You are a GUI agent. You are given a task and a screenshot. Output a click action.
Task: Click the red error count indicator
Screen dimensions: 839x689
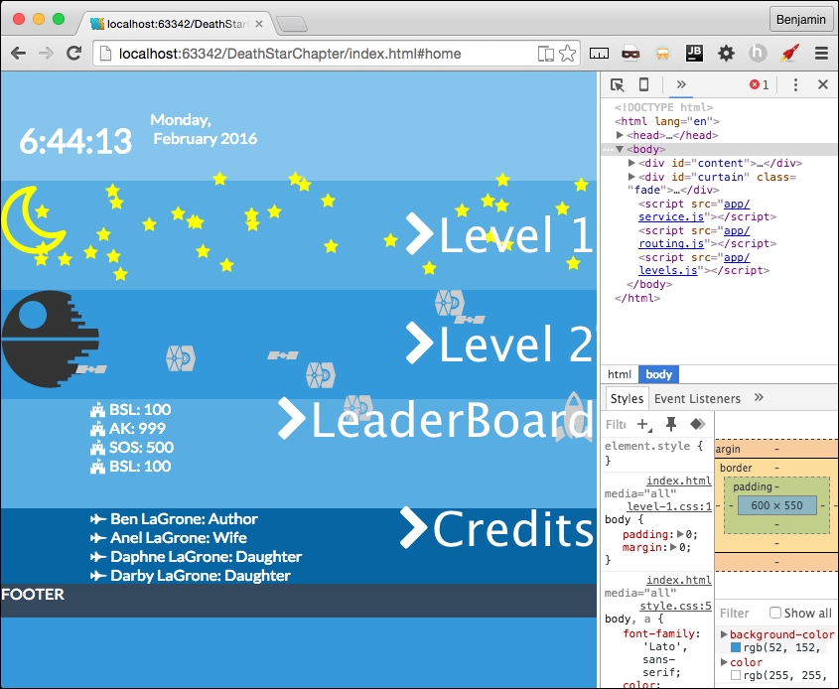[760, 85]
